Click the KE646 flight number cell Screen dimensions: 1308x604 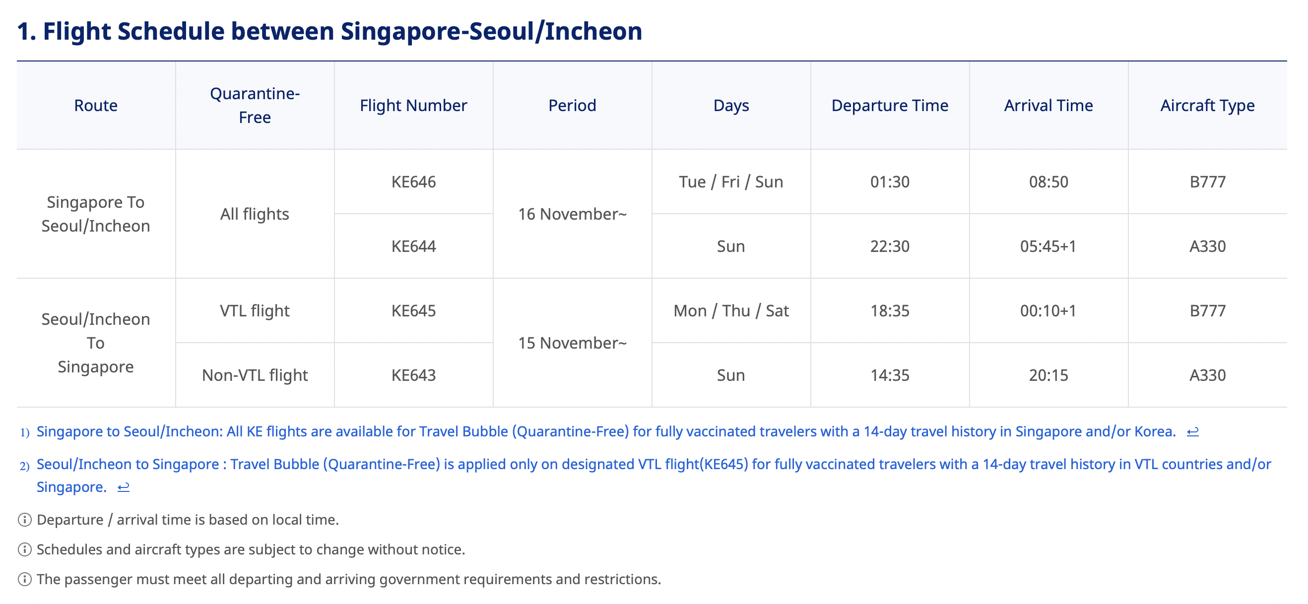coord(413,181)
